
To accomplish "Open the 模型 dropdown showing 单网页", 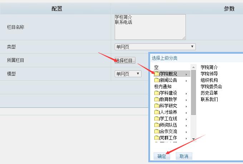I will click(128, 74).
